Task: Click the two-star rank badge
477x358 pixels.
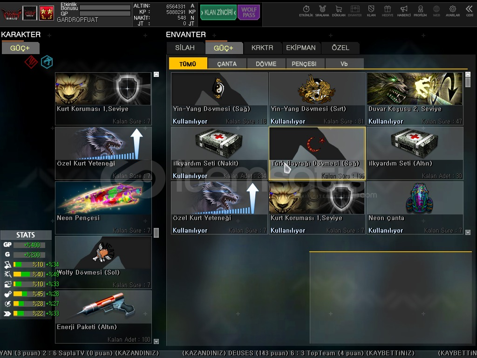Action: (47, 14)
